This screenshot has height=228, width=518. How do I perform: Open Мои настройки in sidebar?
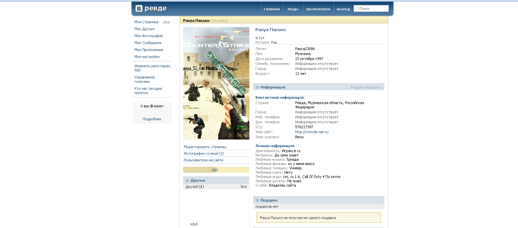point(147,57)
